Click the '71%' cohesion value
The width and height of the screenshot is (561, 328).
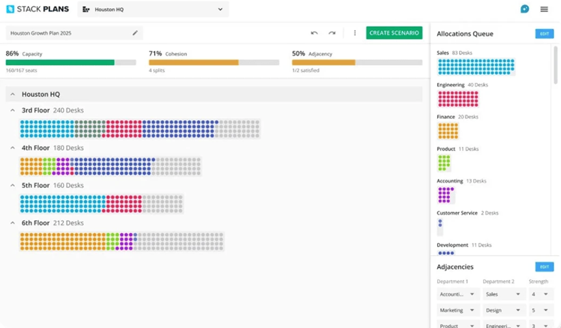pos(155,53)
